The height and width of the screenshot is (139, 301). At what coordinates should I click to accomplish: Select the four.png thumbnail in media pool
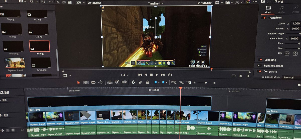click(x=13, y=46)
